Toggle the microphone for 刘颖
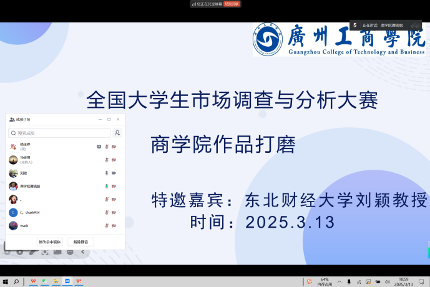 click(107, 173)
